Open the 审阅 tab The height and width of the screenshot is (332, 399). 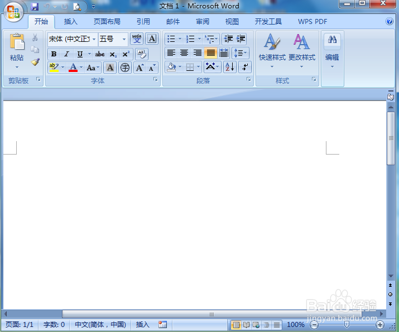coord(203,22)
